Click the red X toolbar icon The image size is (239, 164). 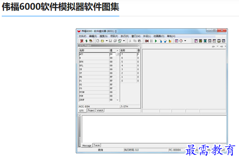tap(82, 41)
